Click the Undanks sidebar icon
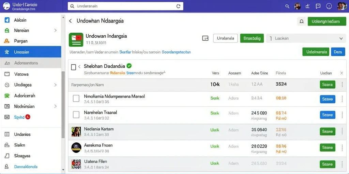The image size is (349, 174). [7, 134]
